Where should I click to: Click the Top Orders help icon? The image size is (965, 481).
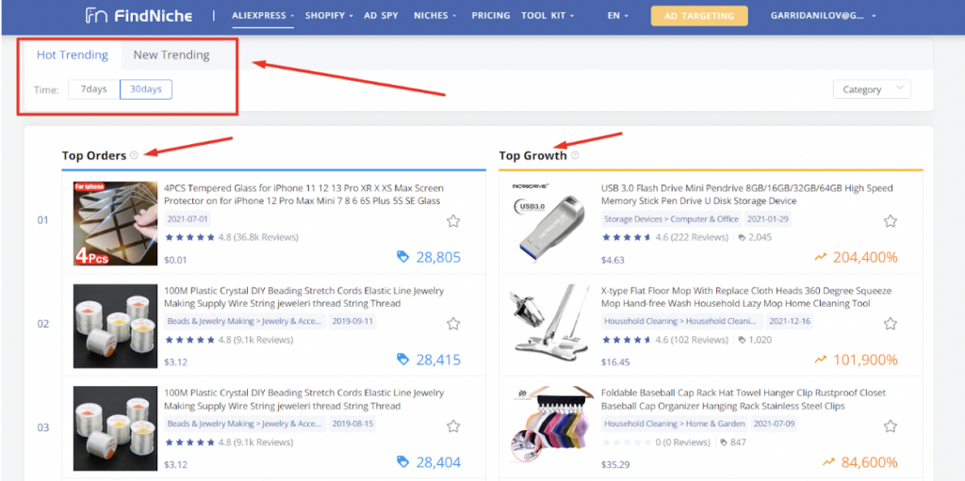click(134, 155)
